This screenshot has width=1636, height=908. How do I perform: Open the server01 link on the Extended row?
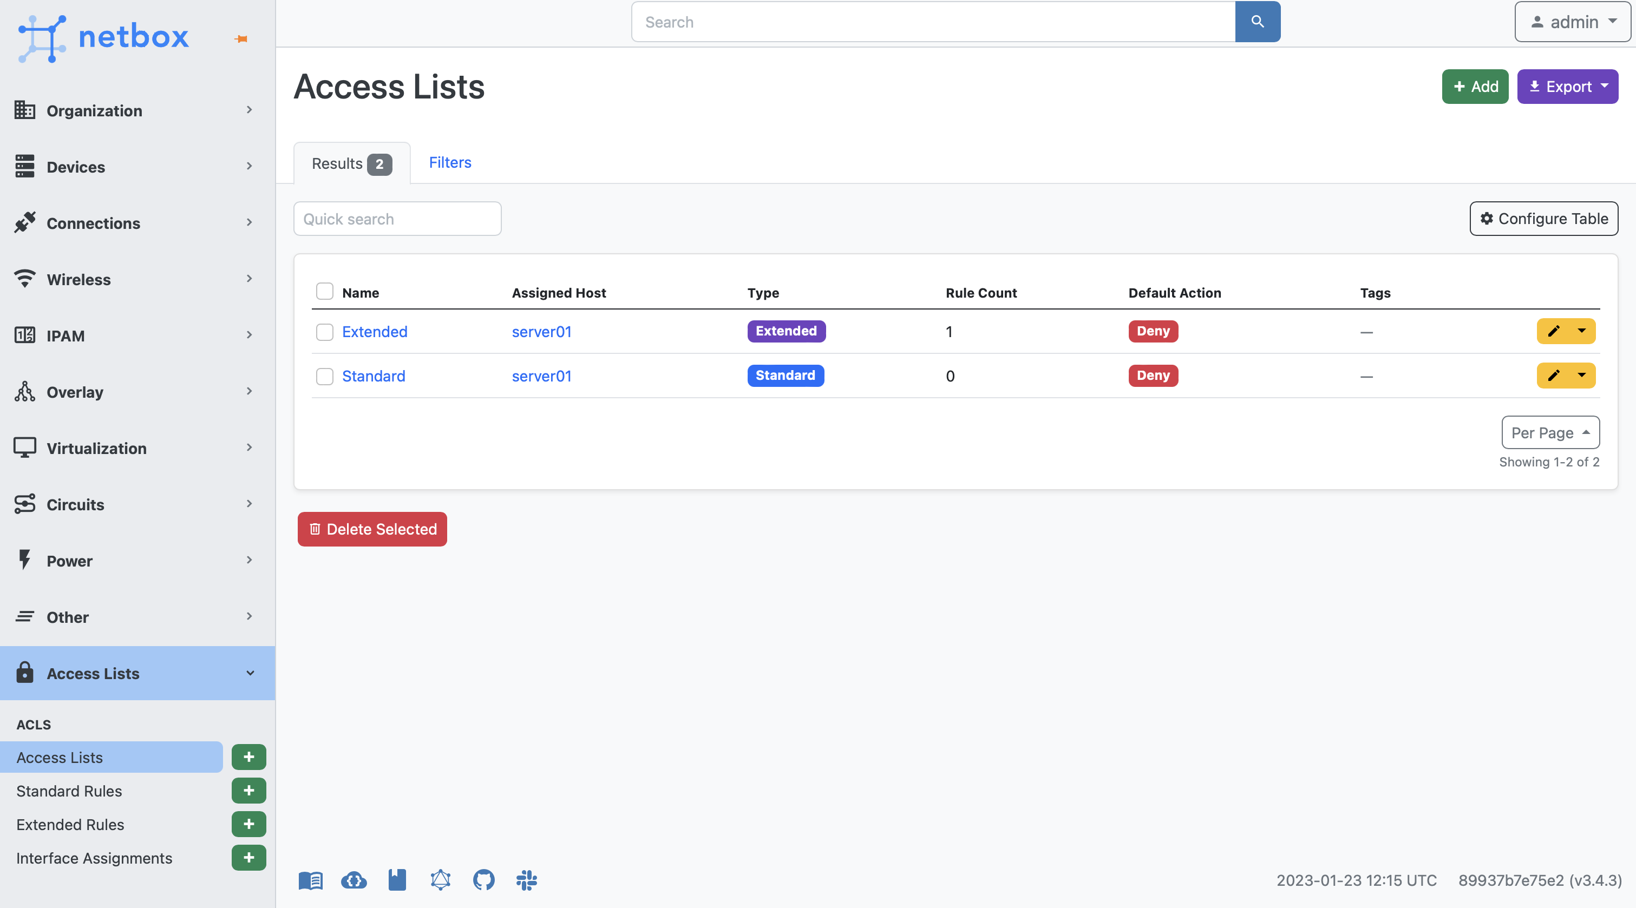tap(541, 332)
